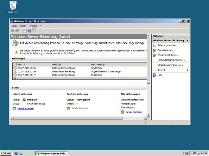Click the backup application icon beside intro text

(15, 43)
